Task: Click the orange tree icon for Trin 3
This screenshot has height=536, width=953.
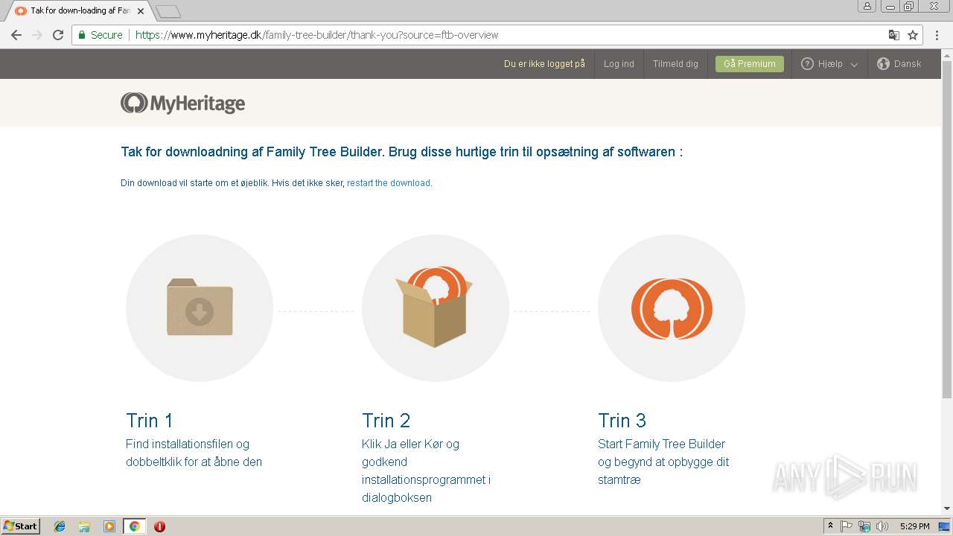Action: [x=672, y=308]
